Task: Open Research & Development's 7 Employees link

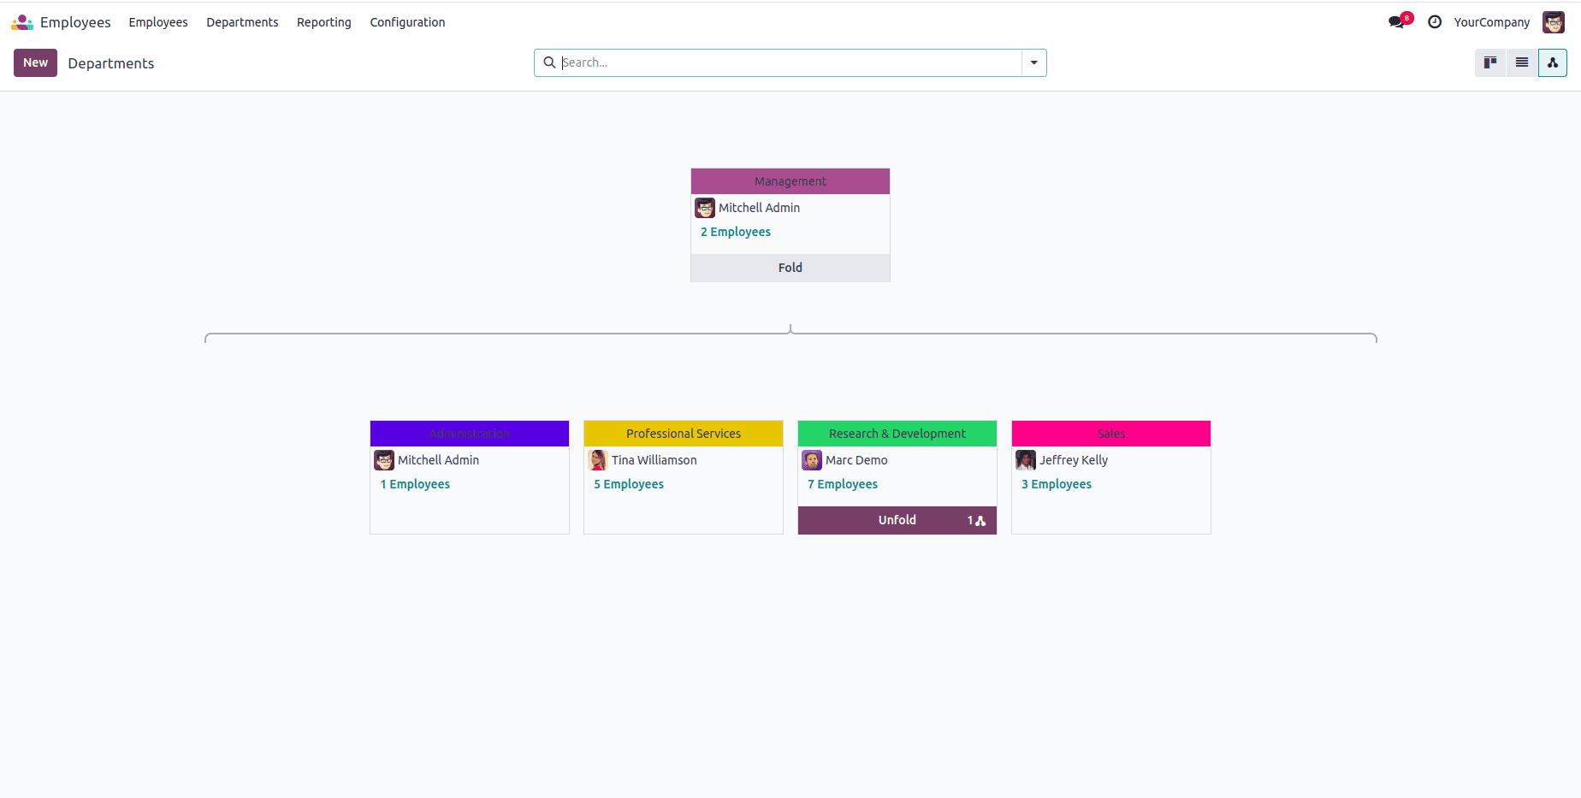Action: [x=843, y=484]
